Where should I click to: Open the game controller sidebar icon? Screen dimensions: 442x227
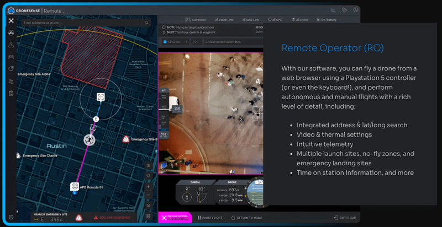pos(11,57)
